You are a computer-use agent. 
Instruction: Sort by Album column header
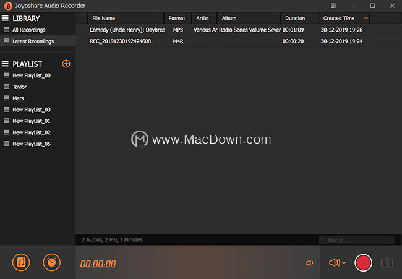[x=249, y=18]
